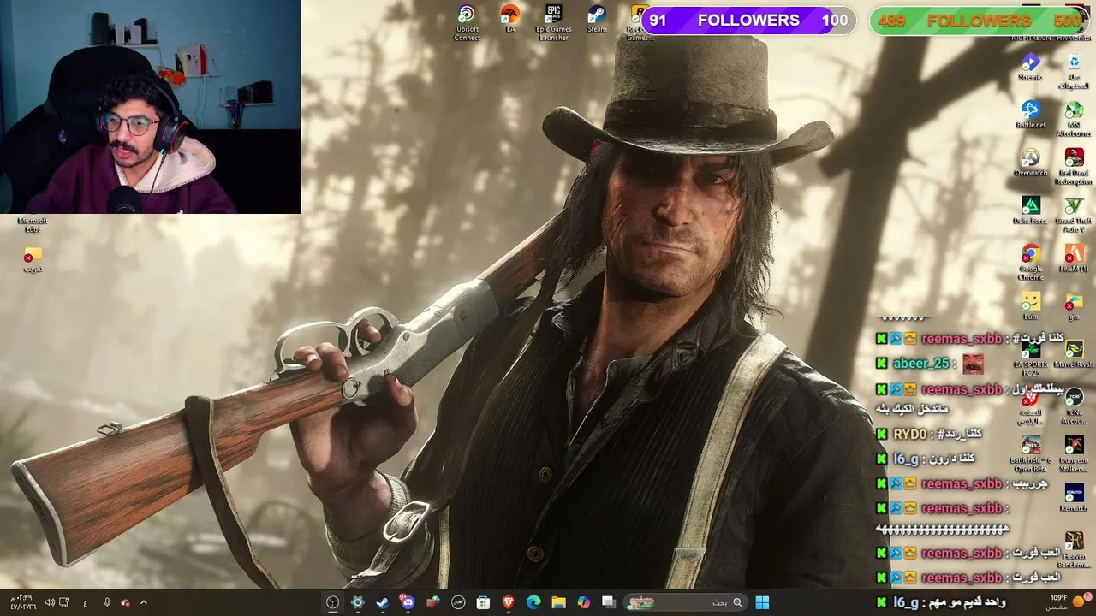Open Task View from the taskbar
The height and width of the screenshot is (616, 1096).
609,602
